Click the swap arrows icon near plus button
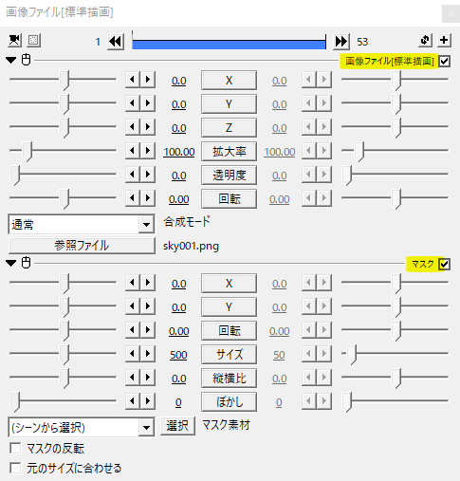460x481 pixels. 425,40
